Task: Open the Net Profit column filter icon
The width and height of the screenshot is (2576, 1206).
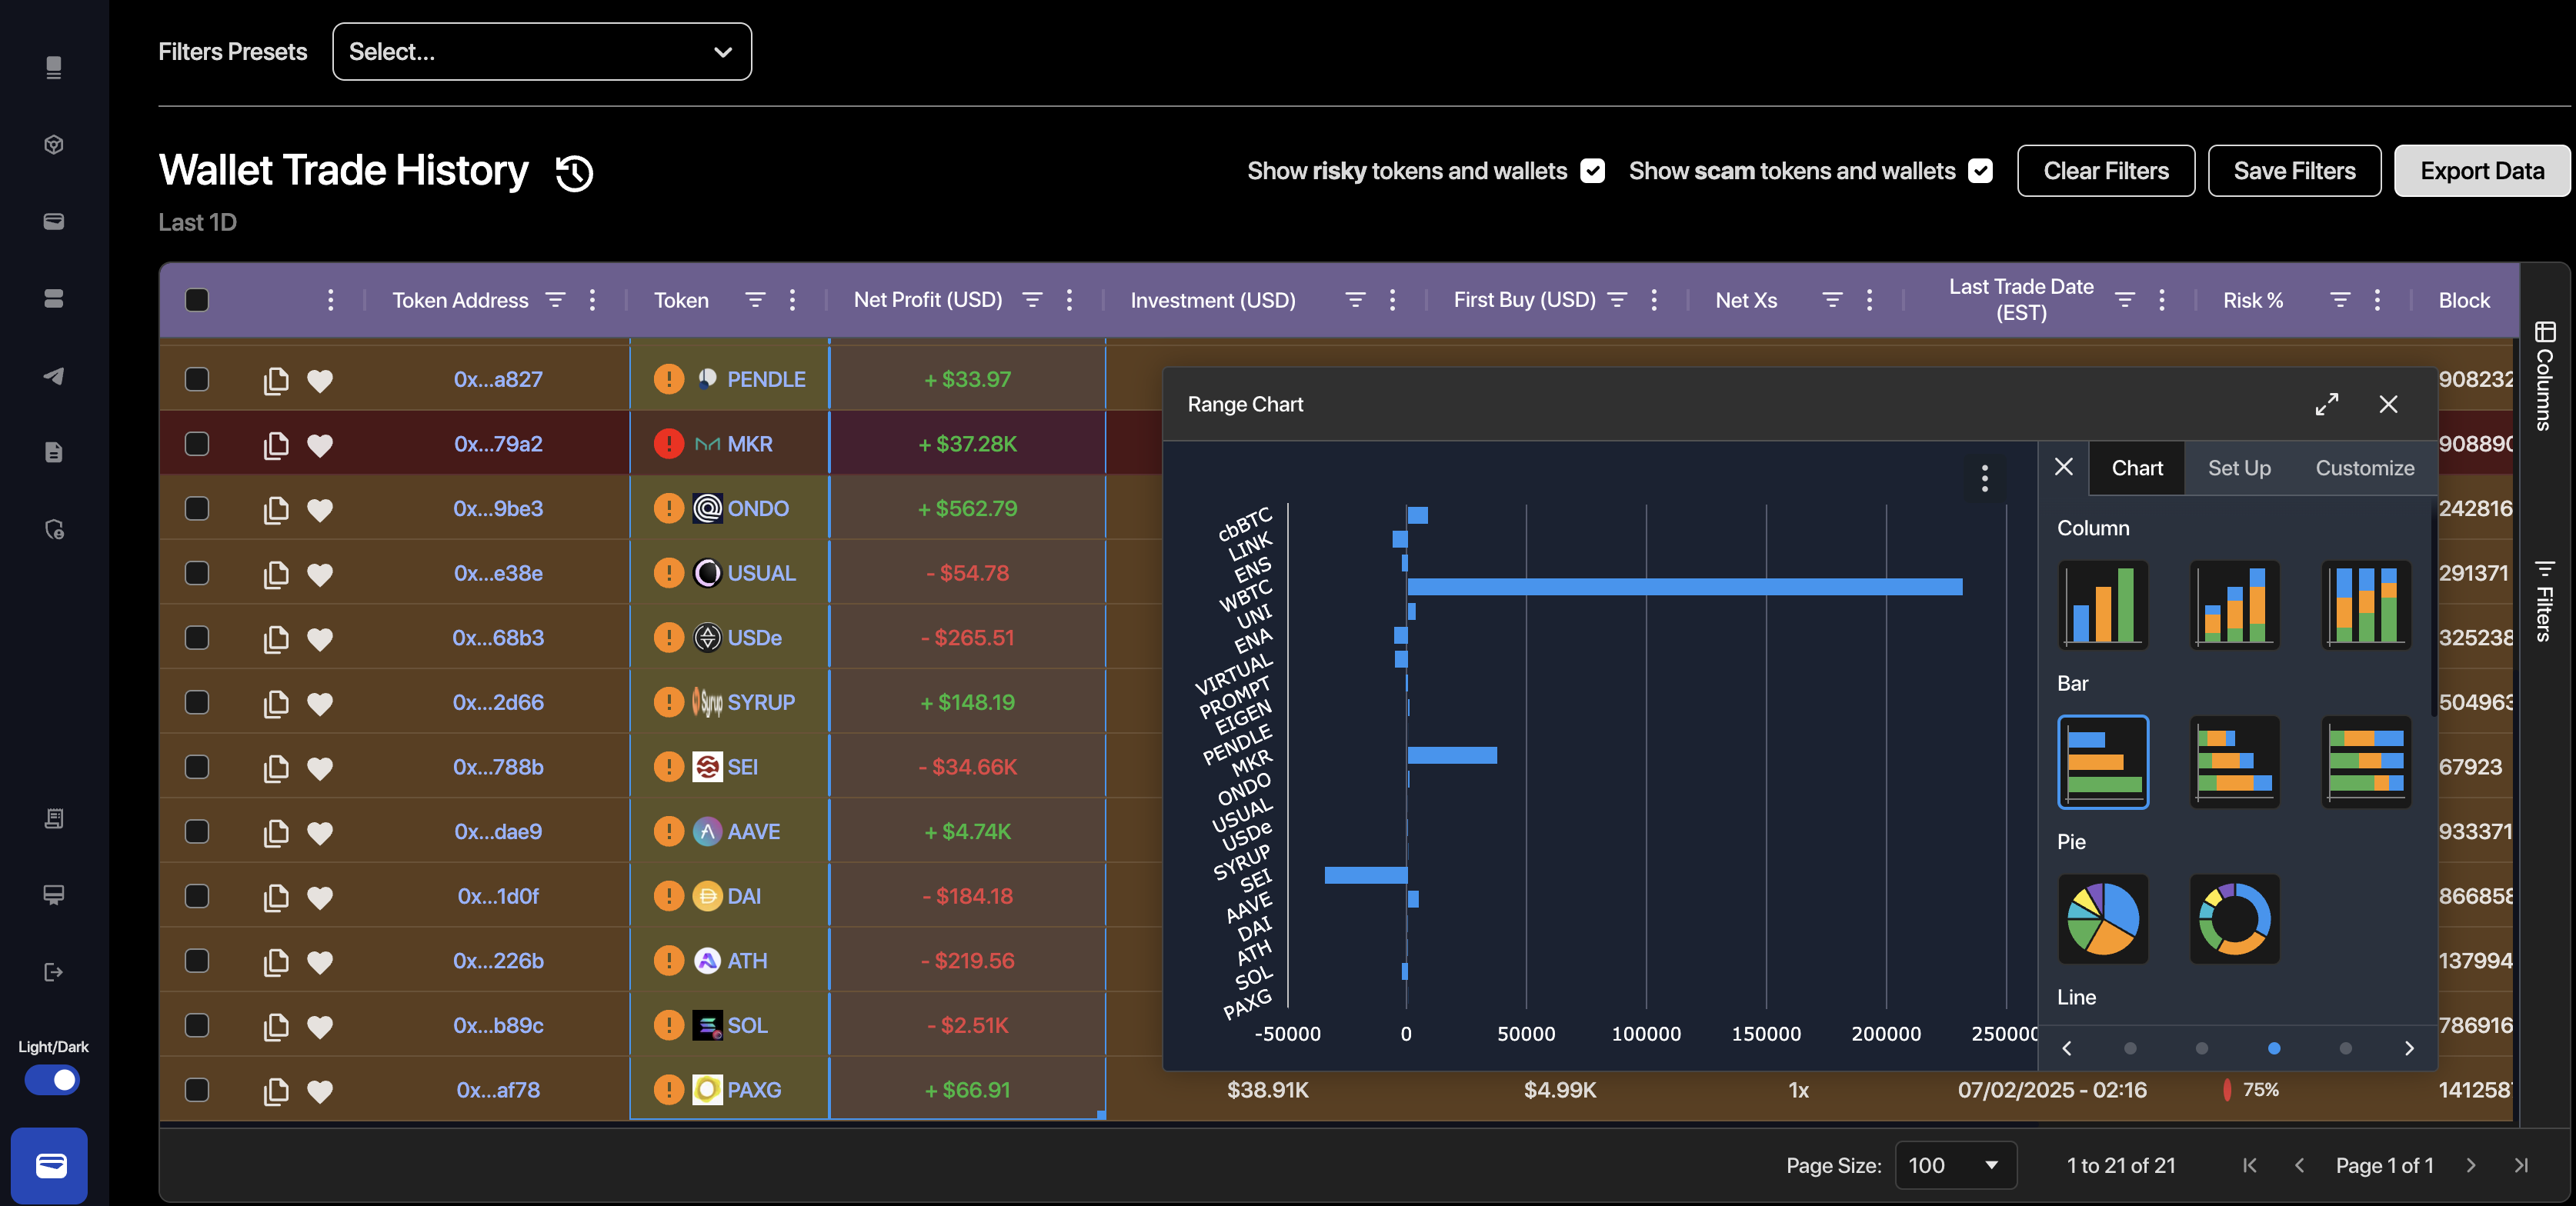Action: click(1032, 300)
